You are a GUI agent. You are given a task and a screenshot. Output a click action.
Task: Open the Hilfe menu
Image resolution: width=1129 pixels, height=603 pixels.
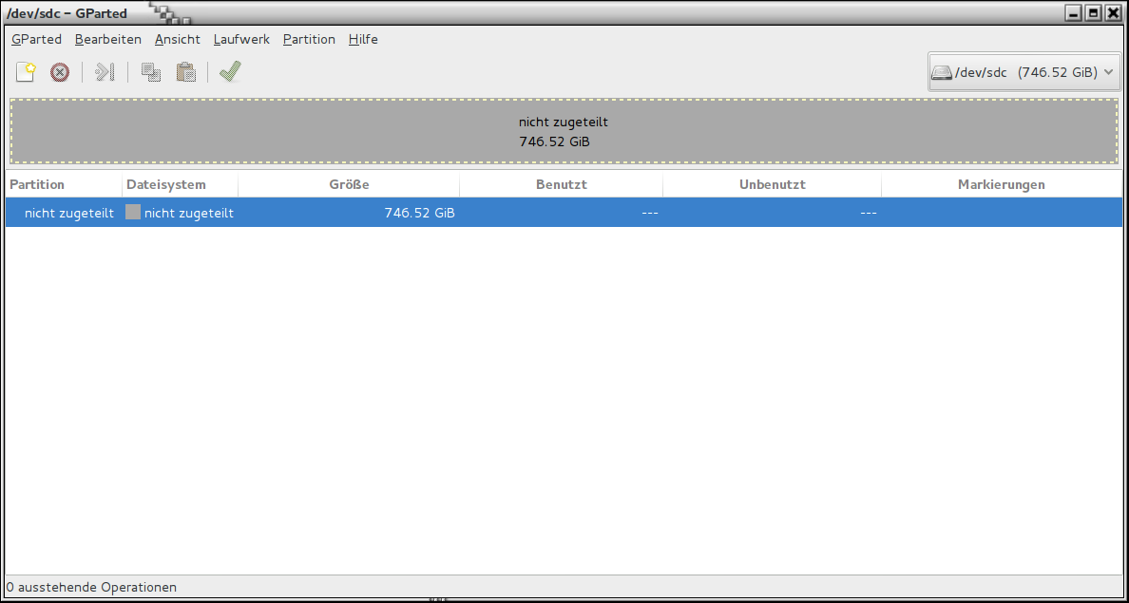[363, 39]
